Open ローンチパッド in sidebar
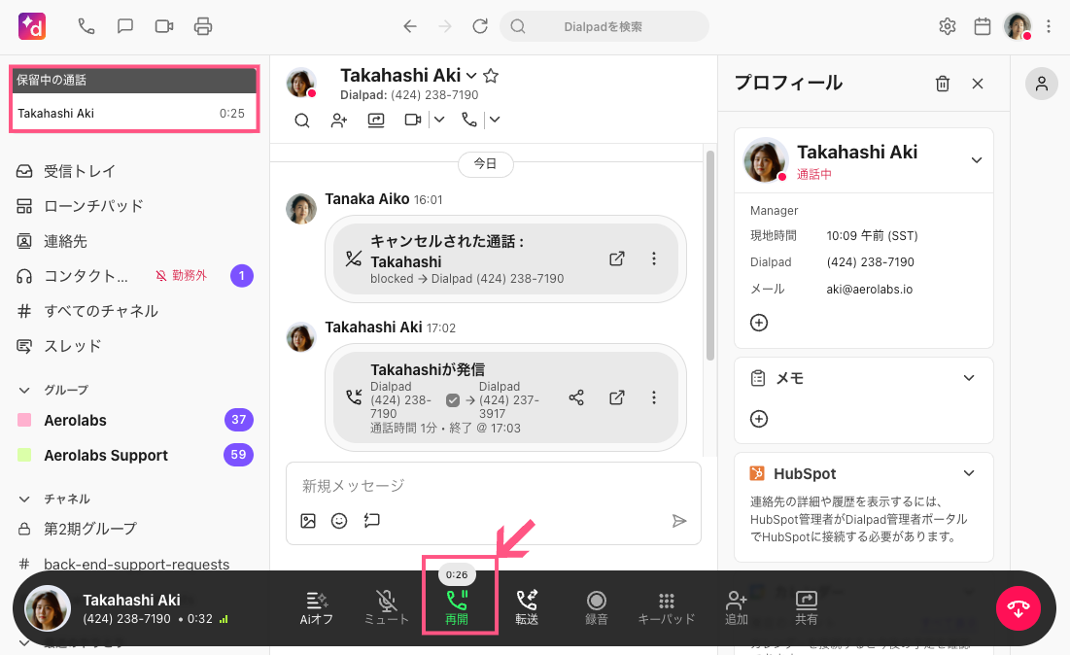This screenshot has height=655, width=1070. point(80,206)
